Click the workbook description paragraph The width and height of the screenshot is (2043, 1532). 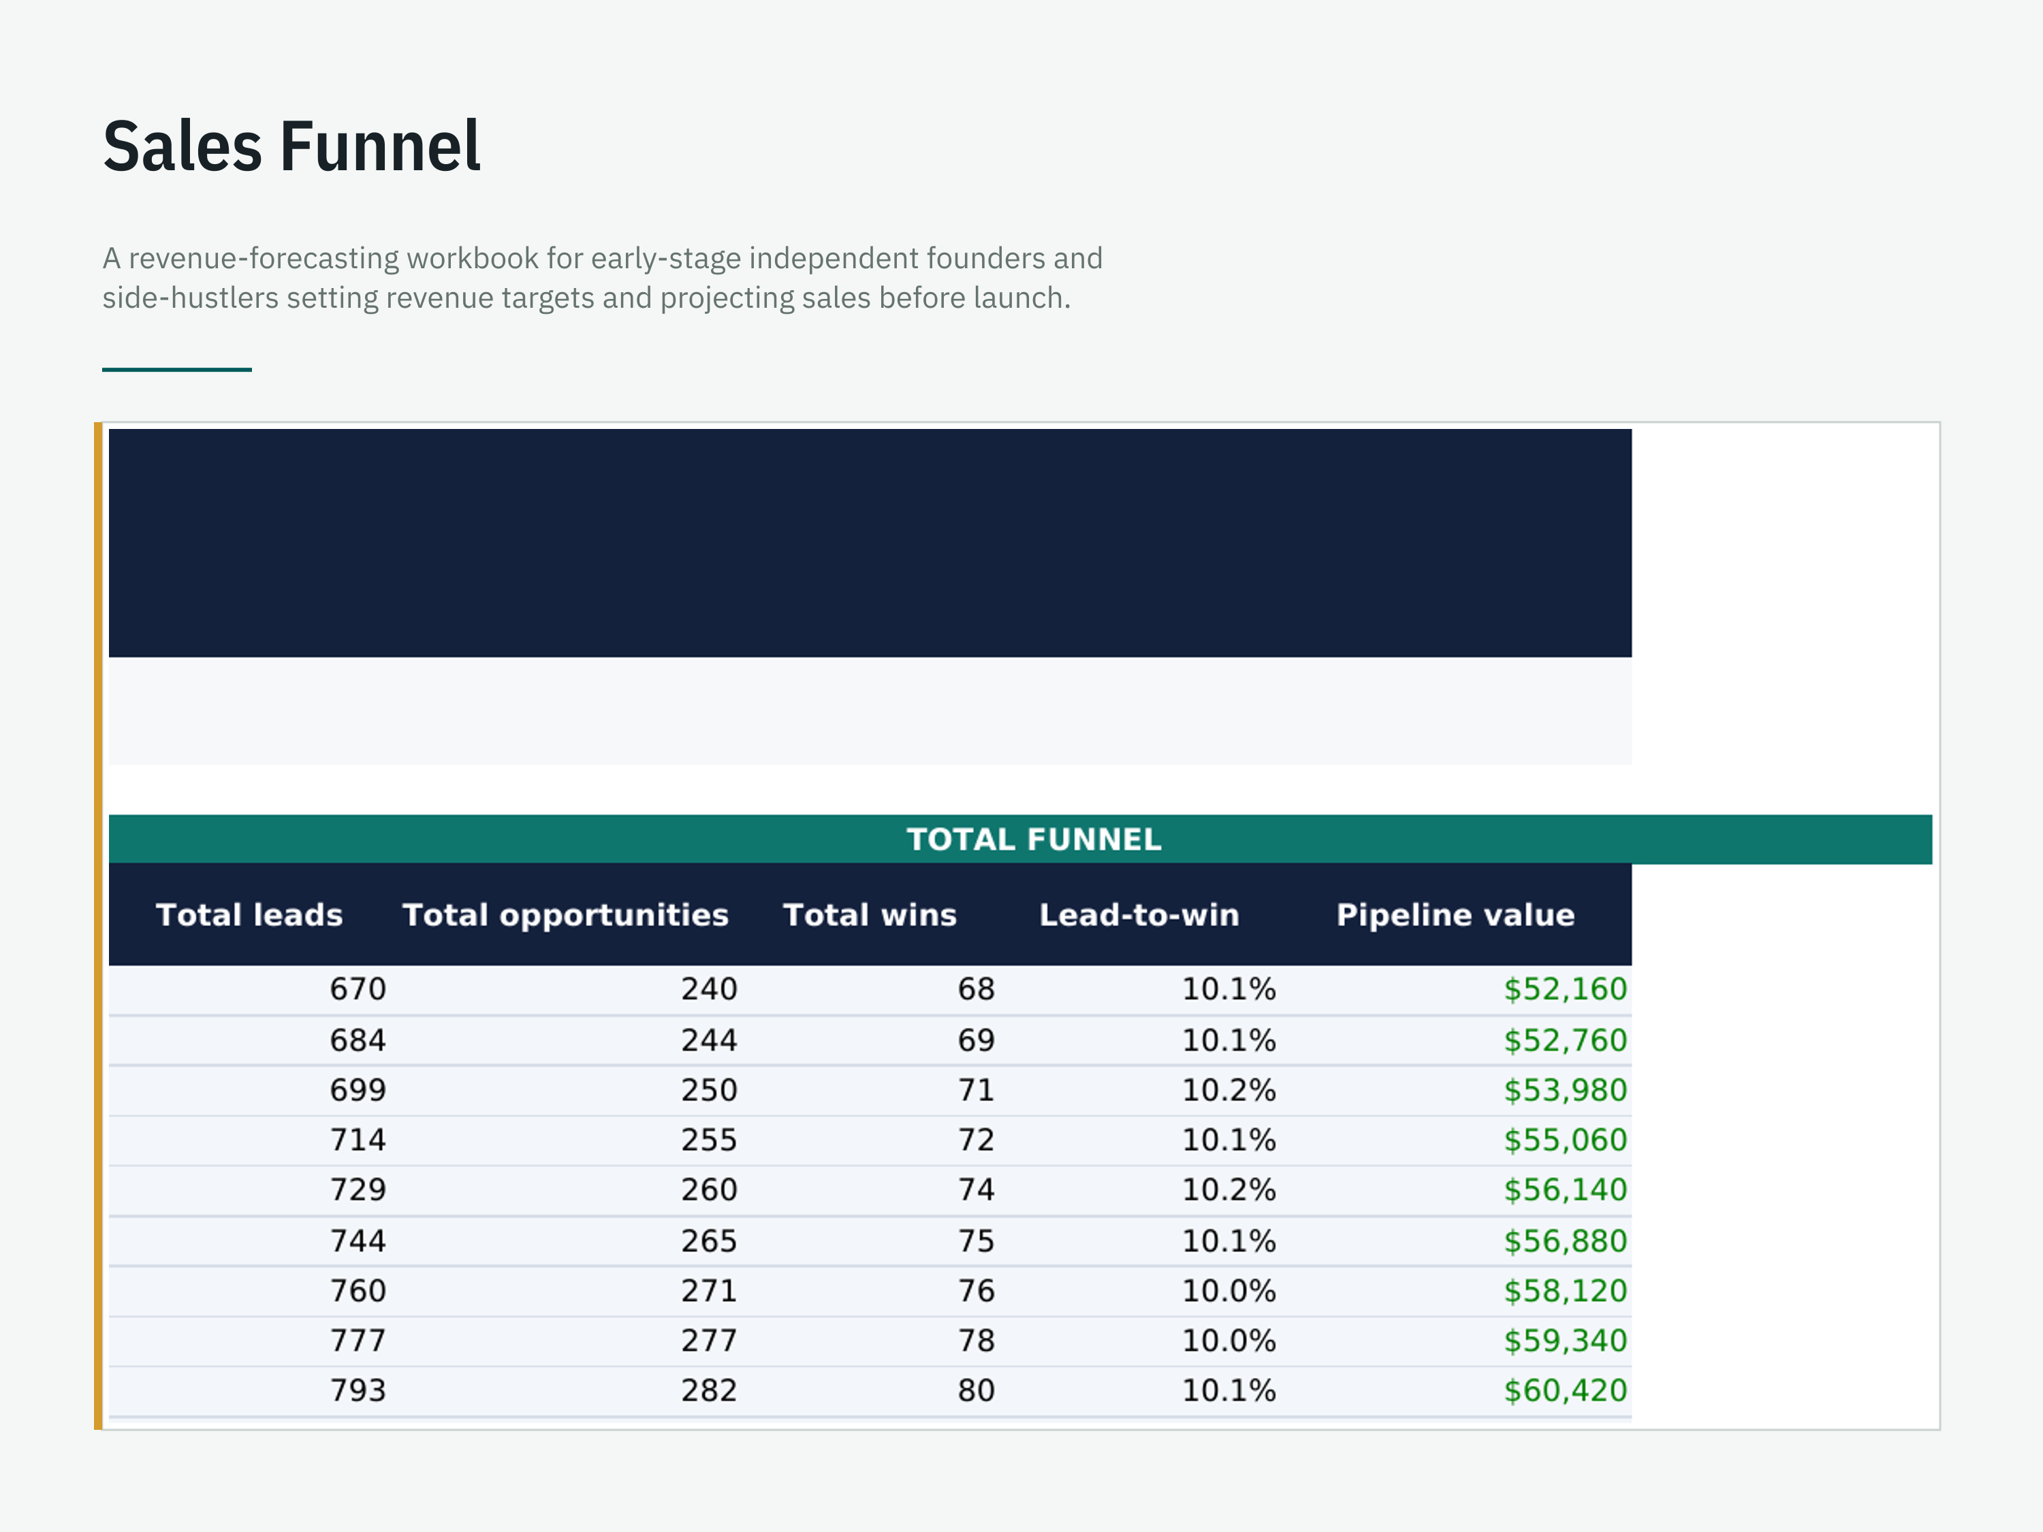click(602, 278)
